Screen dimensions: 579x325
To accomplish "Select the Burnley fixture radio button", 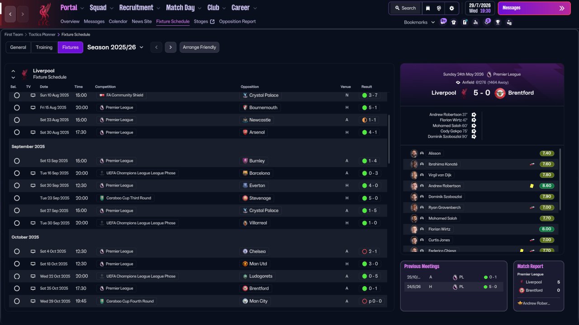I will pos(17,161).
